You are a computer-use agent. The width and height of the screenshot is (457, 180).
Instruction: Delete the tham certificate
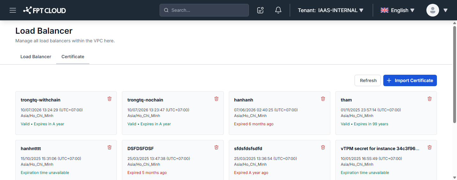point(430,99)
